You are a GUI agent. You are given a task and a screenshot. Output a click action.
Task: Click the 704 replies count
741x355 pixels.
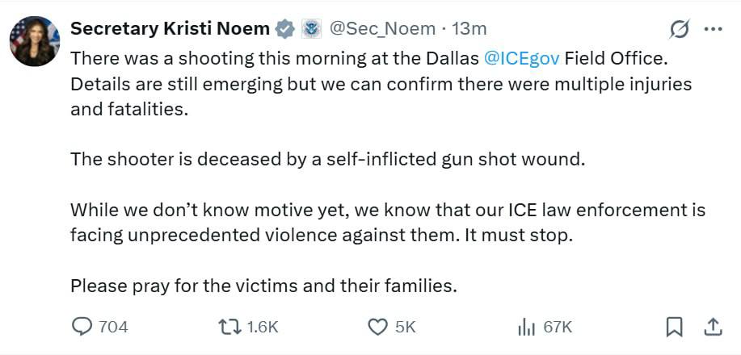click(113, 327)
